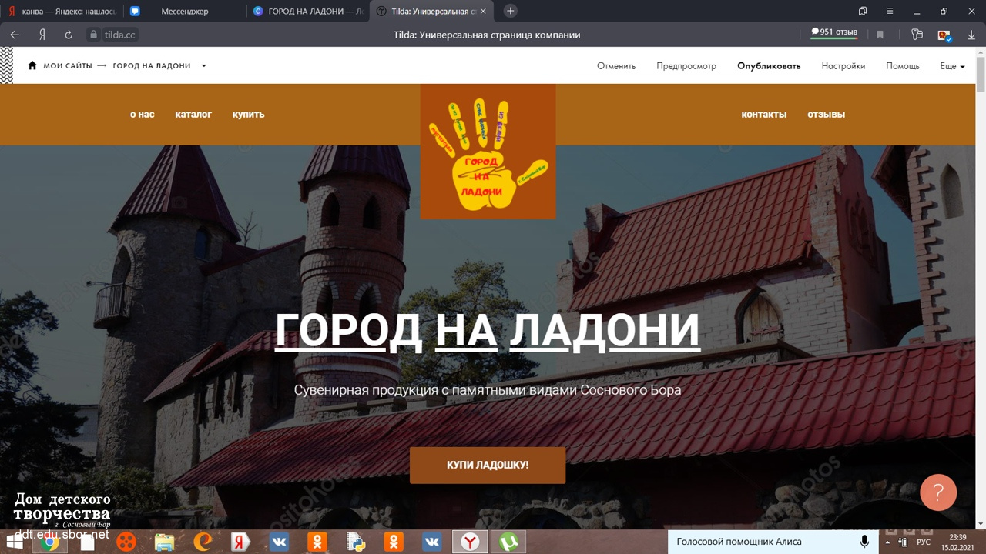Switch to the Мессенджер tab
The width and height of the screenshot is (986, 554).
pyautogui.click(x=185, y=12)
